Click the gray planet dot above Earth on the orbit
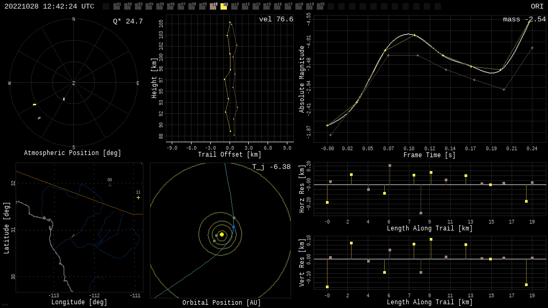The width and height of the screenshot is (548, 308). point(234,218)
